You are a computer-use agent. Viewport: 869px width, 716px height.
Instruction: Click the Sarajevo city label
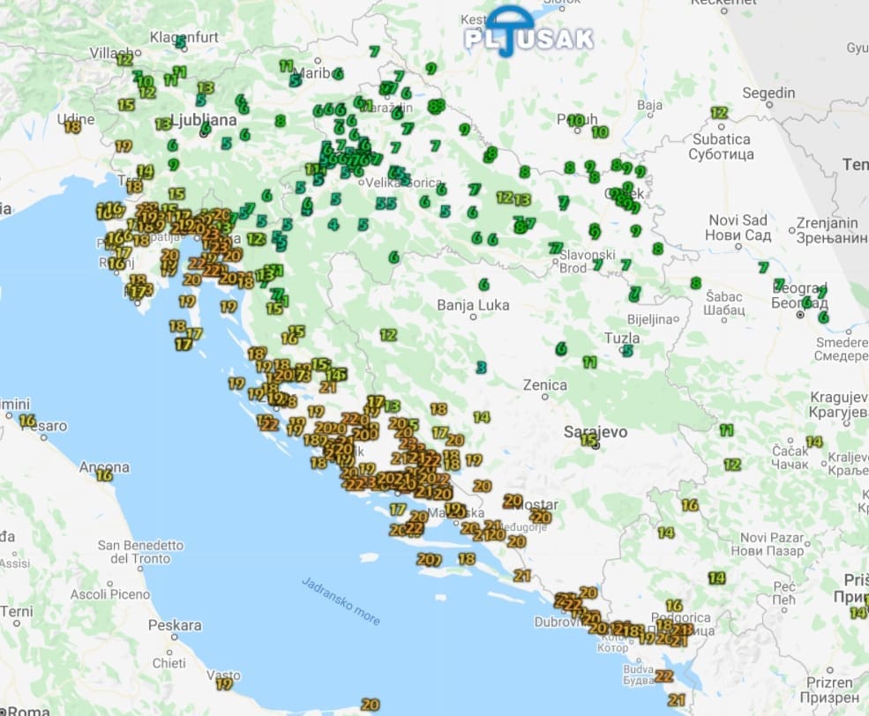tap(596, 432)
